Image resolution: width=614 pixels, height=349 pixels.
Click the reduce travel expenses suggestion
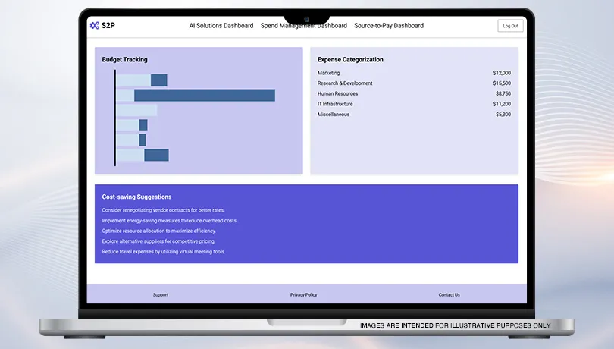163,251
